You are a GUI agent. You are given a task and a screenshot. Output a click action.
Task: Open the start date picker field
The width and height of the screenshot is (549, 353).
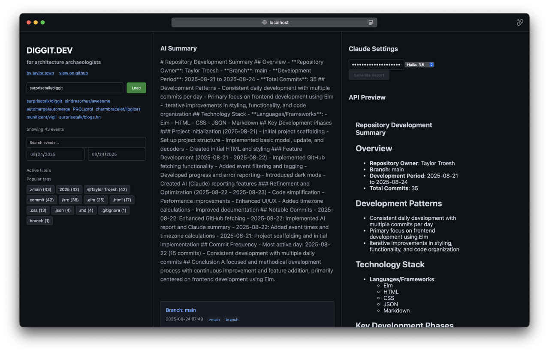coord(55,154)
